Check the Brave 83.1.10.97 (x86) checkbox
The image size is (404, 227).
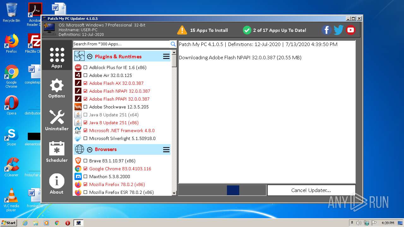pyautogui.click(x=86, y=161)
